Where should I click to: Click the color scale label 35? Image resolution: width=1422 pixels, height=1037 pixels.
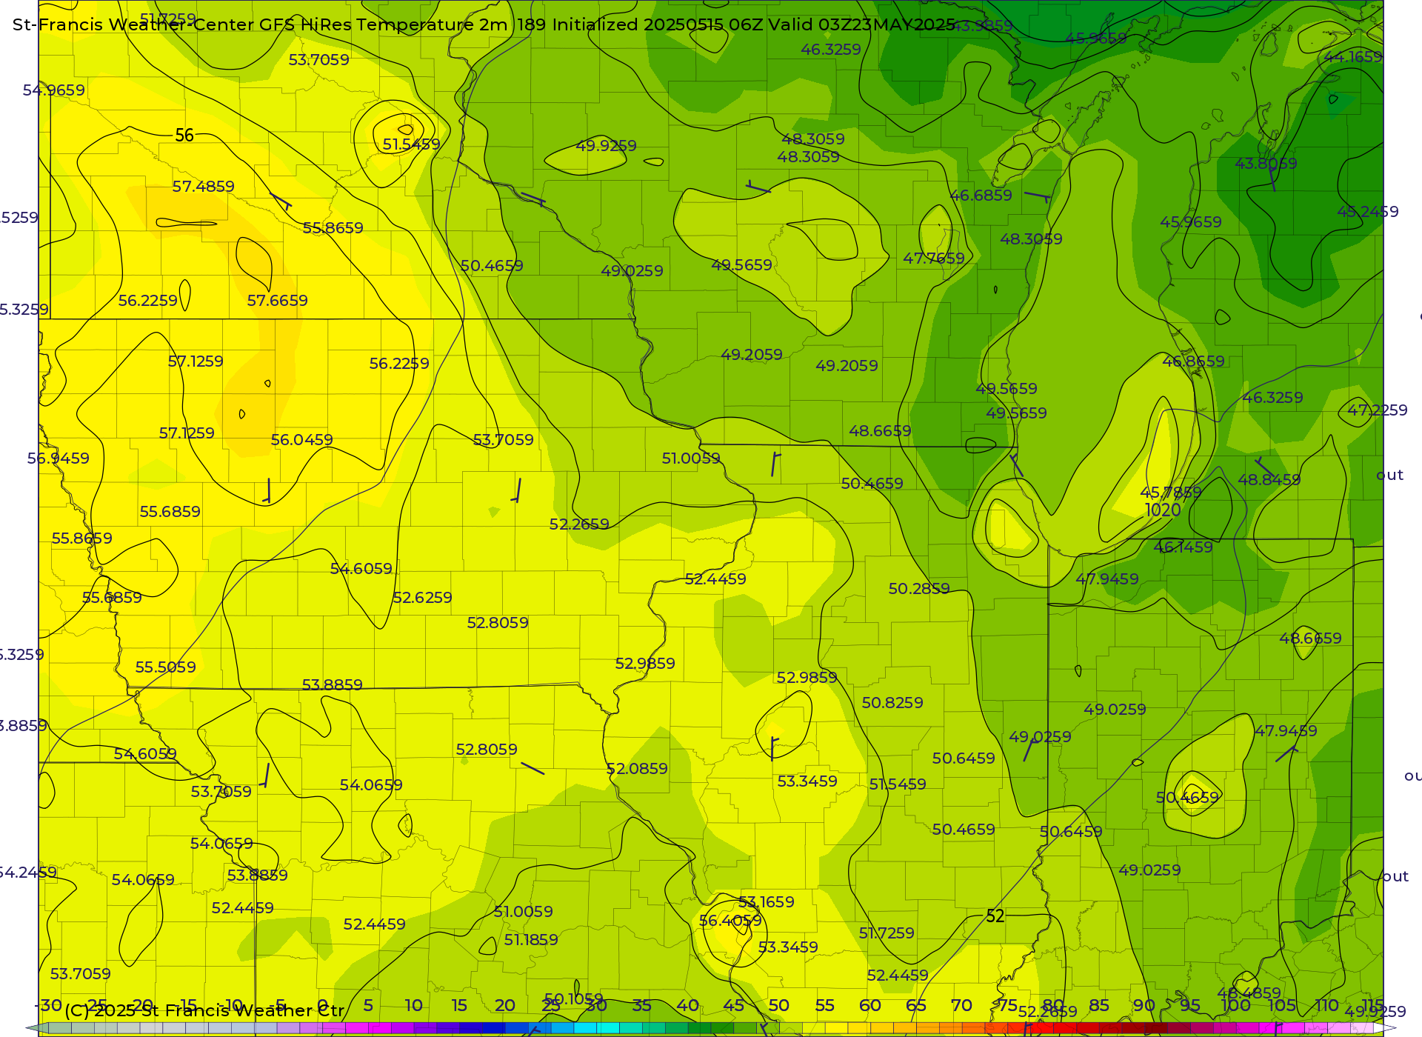pyautogui.click(x=642, y=1006)
